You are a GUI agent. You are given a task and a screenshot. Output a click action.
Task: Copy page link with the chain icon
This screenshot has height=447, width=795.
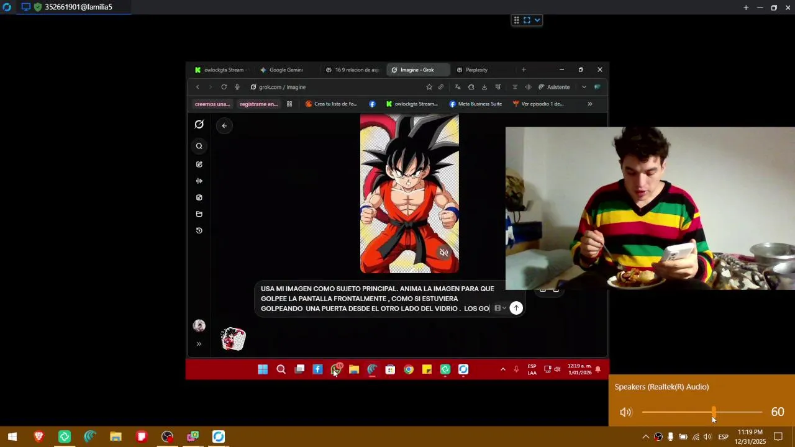point(441,87)
